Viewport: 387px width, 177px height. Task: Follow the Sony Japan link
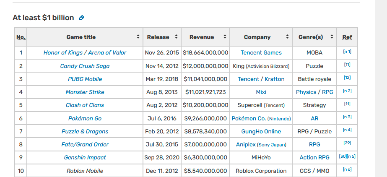[272, 145]
